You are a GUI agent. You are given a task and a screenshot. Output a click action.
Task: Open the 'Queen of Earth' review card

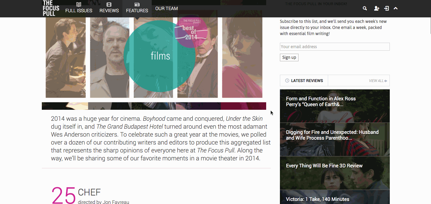click(x=335, y=106)
